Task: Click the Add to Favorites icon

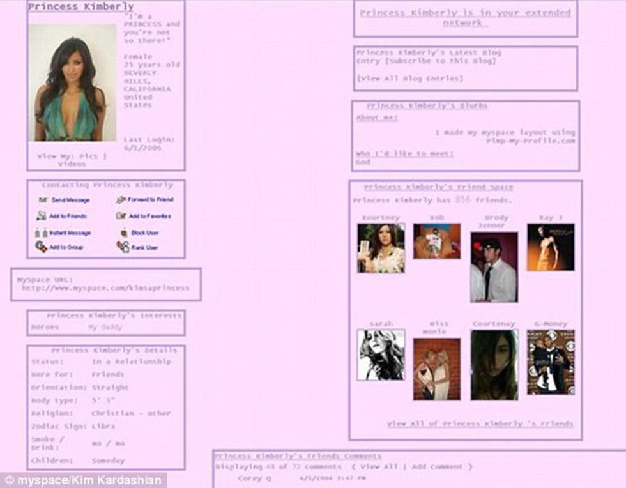Action: point(121,216)
